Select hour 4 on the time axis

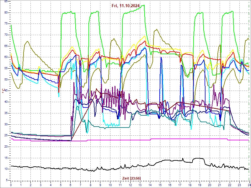(51, 185)
